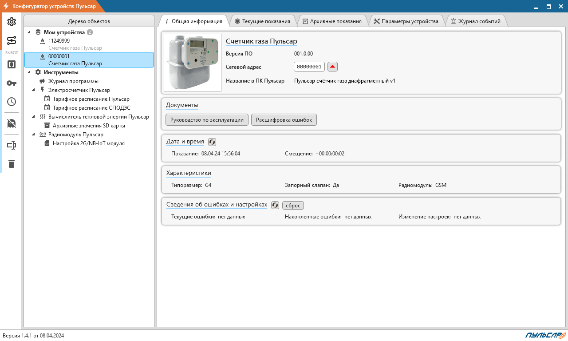Screen dimensions: 568x341
Task: Click the Типоразмер value 'G4'
Action: tap(209, 185)
